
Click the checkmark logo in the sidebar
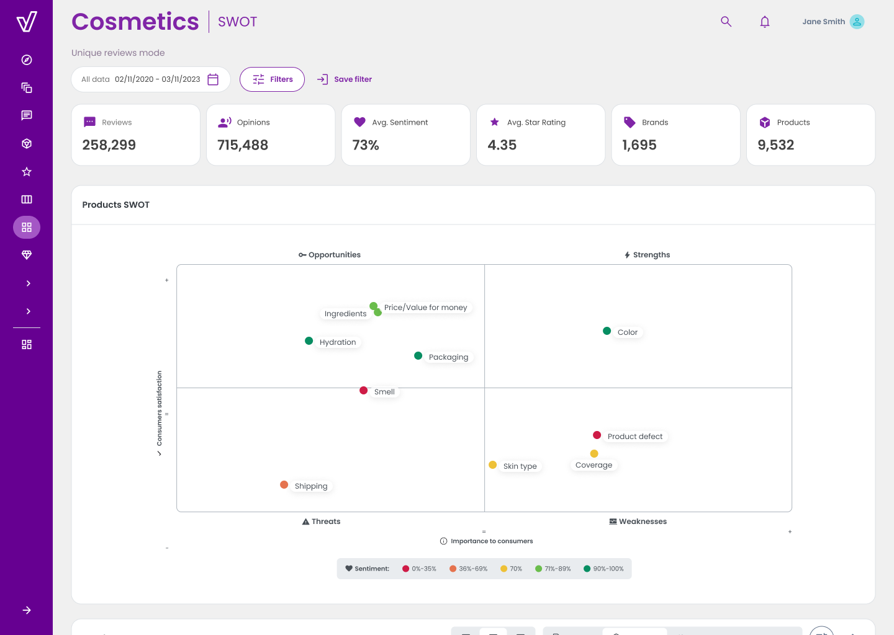click(27, 22)
